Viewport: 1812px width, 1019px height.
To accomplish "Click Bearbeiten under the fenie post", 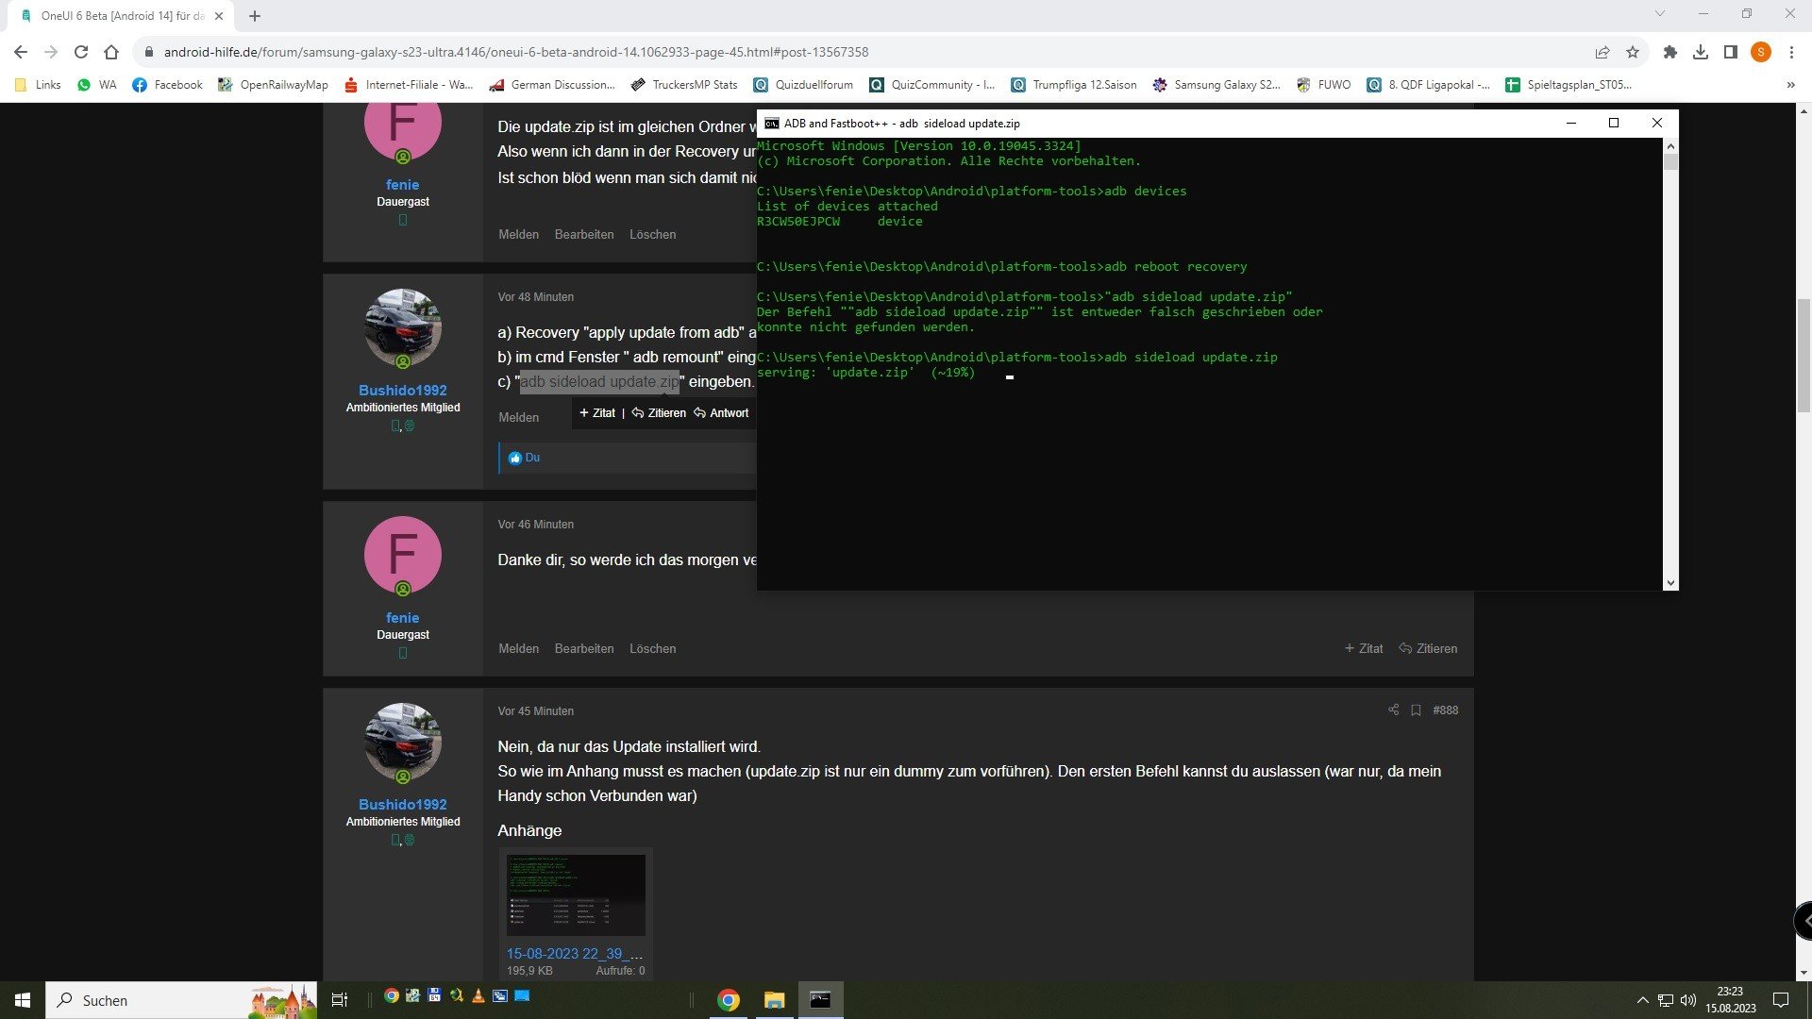I will 583,648.
